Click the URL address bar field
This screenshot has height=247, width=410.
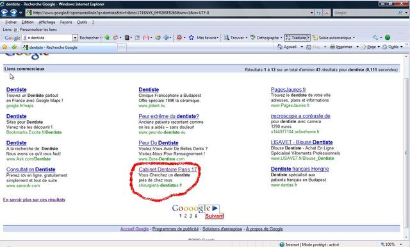tap(170, 13)
